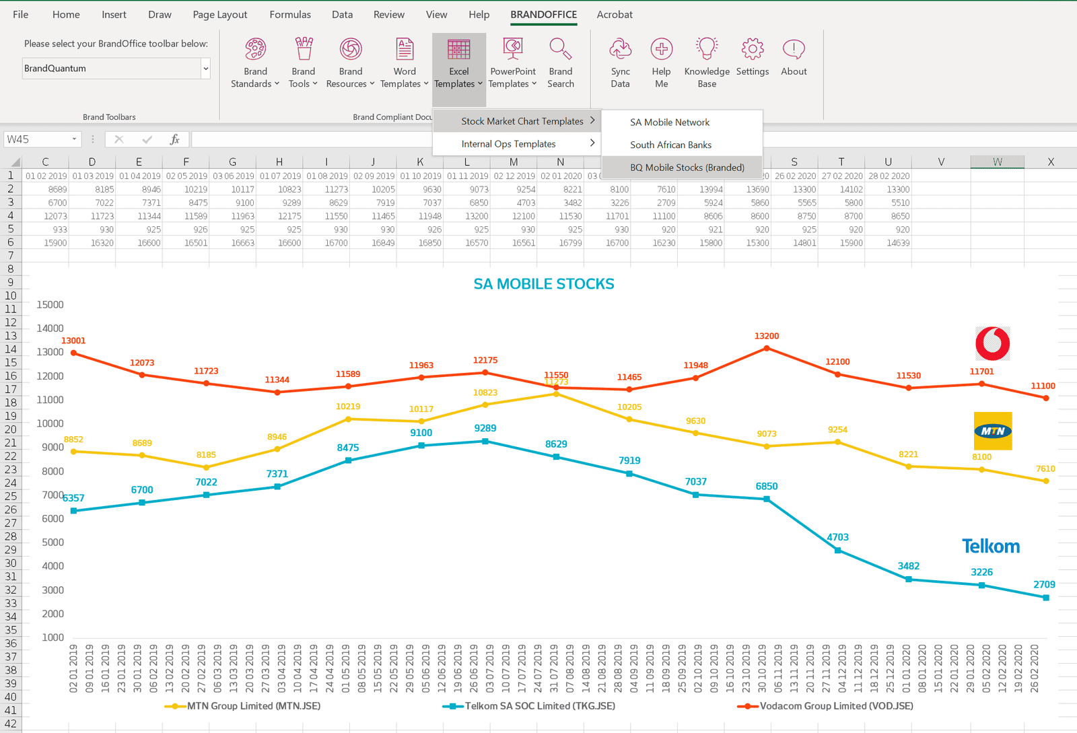This screenshot has height=733, width=1077.
Task: Click the 13200 Vodacom data label
Action: (767, 336)
